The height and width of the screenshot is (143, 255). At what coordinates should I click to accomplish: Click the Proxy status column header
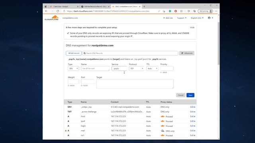(x=166, y=102)
